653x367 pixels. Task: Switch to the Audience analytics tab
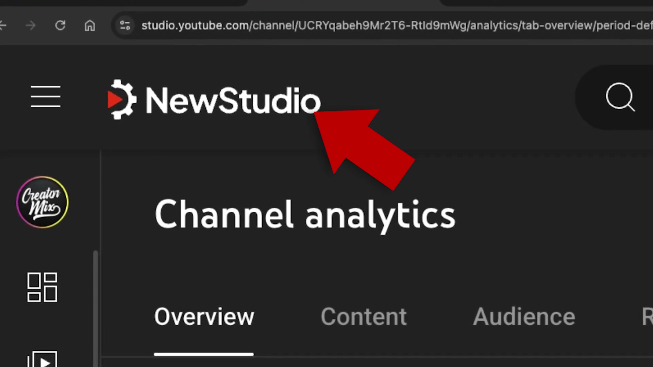point(524,317)
